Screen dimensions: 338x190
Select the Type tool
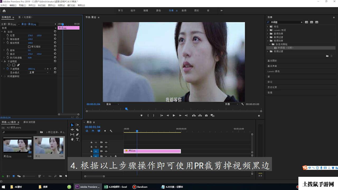click(77, 139)
